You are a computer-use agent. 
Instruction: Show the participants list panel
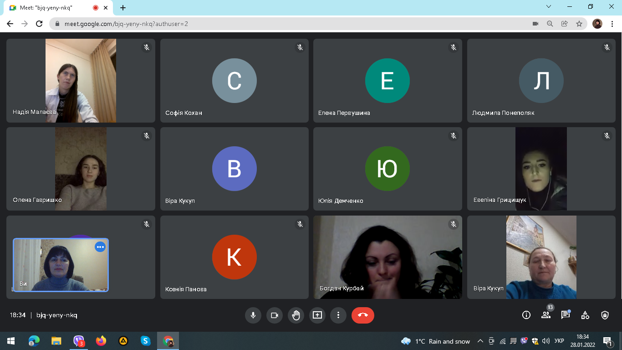pos(546,315)
